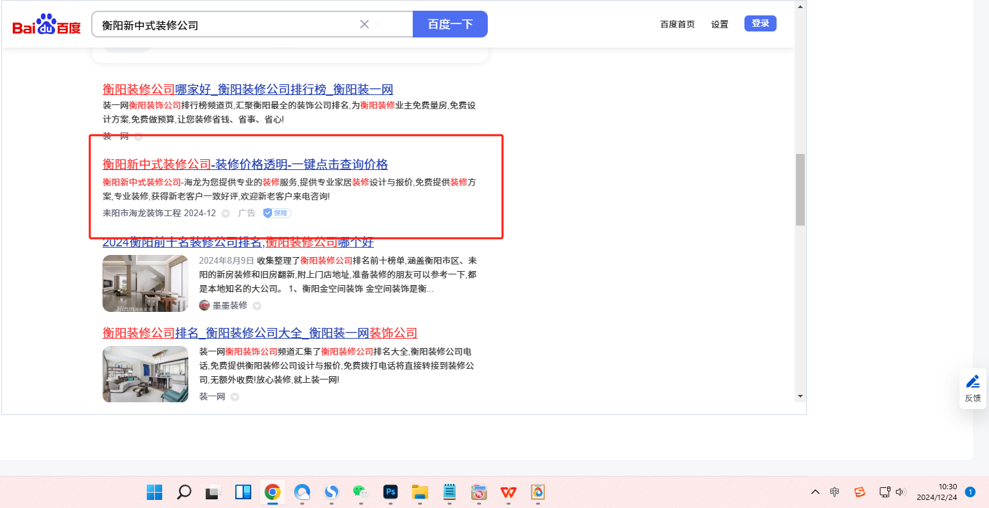Open File Explorer folder icon in taskbar

click(420, 493)
